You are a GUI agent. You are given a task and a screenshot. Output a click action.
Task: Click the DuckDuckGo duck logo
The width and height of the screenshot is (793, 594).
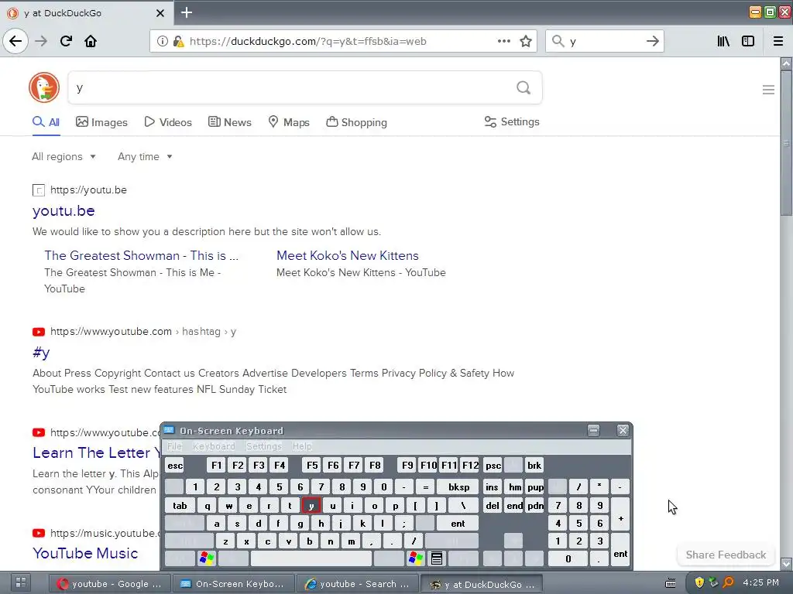tap(44, 87)
